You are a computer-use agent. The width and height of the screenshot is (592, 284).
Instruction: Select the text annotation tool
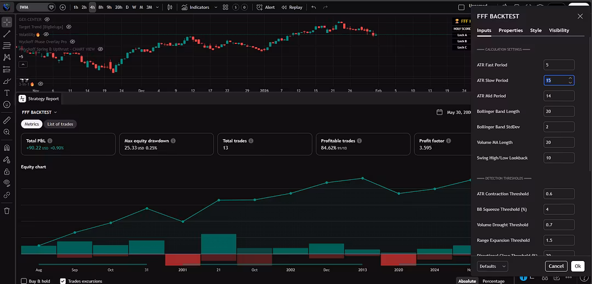click(7, 93)
